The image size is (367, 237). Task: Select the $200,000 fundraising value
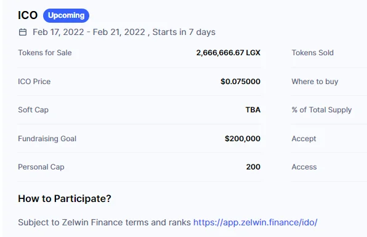(243, 139)
